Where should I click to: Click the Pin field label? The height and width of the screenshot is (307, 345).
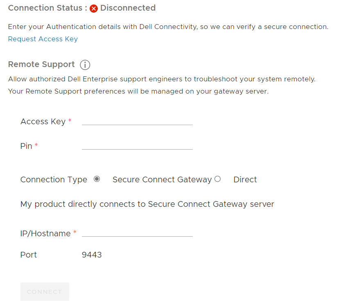(x=26, y=146)
